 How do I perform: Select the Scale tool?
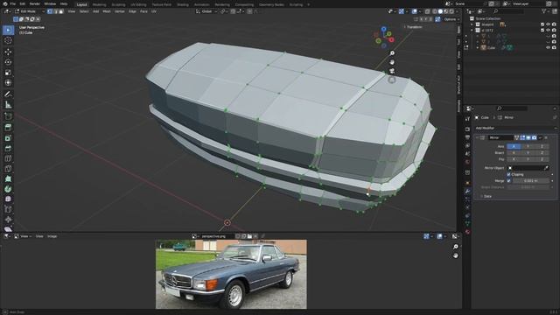[8, 73]
